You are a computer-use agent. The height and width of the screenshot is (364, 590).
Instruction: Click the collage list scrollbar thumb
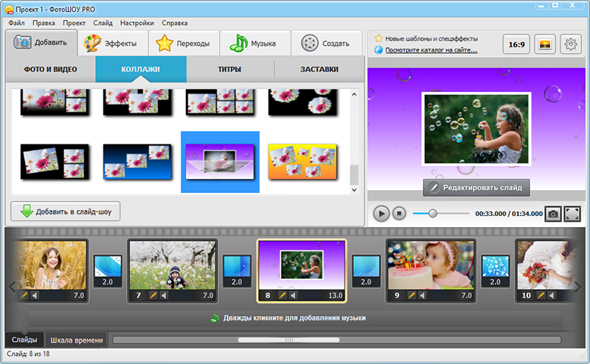pos(354,175)
